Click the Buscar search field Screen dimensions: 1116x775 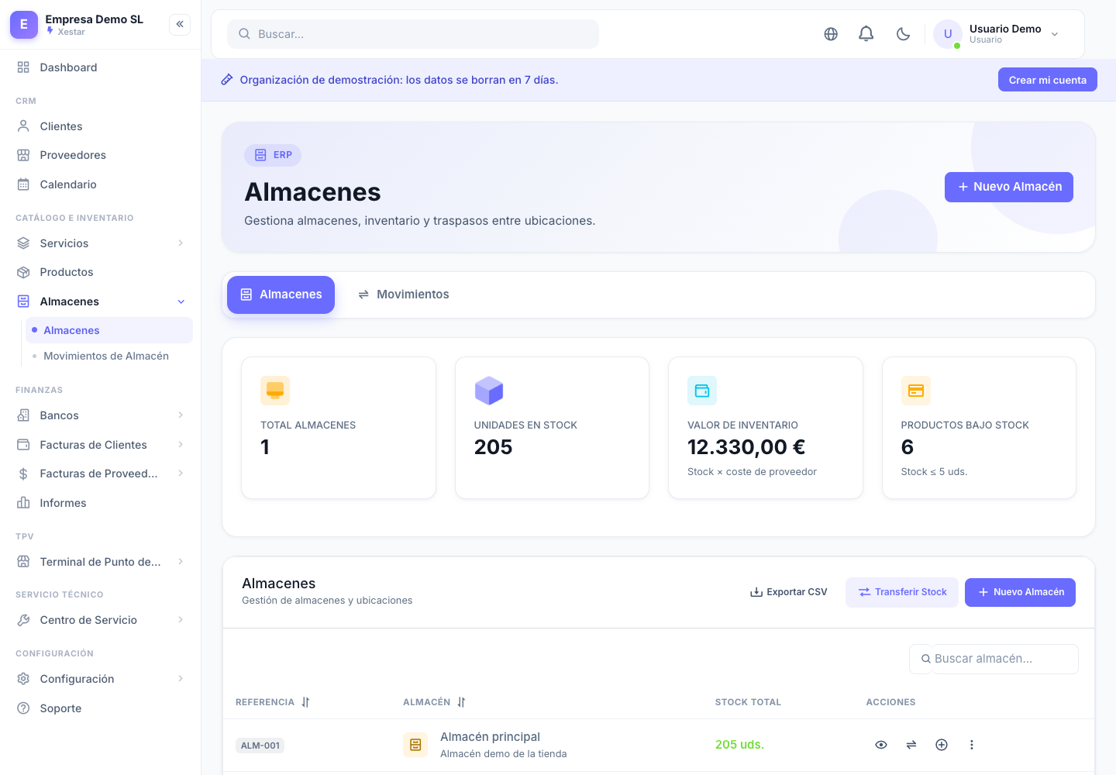point(412,34)
